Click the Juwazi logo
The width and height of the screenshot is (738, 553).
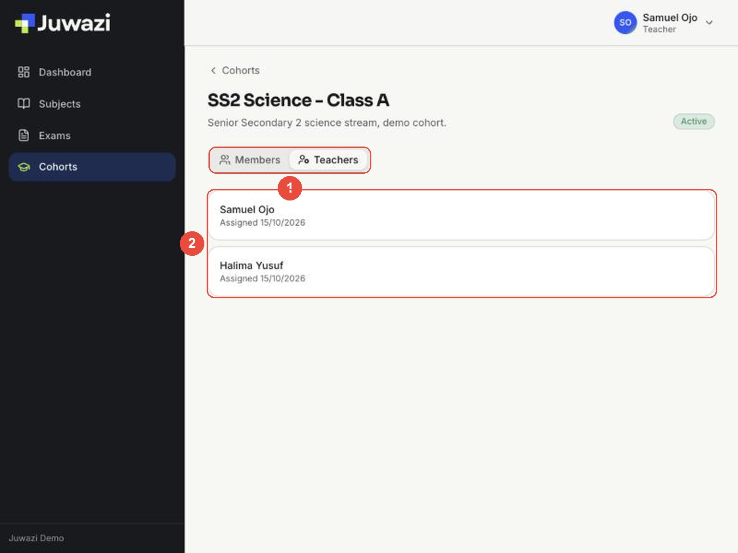[62, 23]
